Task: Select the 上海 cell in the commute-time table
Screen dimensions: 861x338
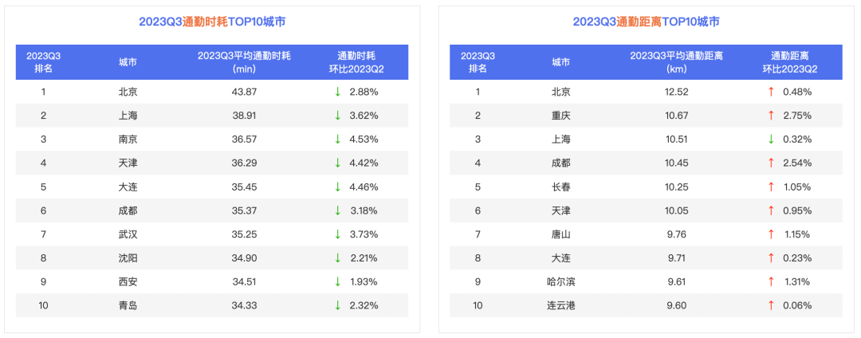Action: pyautogui.click(x=128, y=116)
